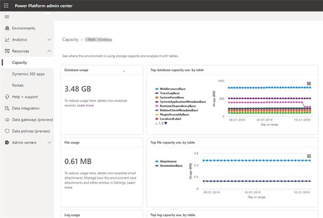The height and width of the screenshot is (218, 323).
Task: Click the Log usage card header
Action: [72, 215]
